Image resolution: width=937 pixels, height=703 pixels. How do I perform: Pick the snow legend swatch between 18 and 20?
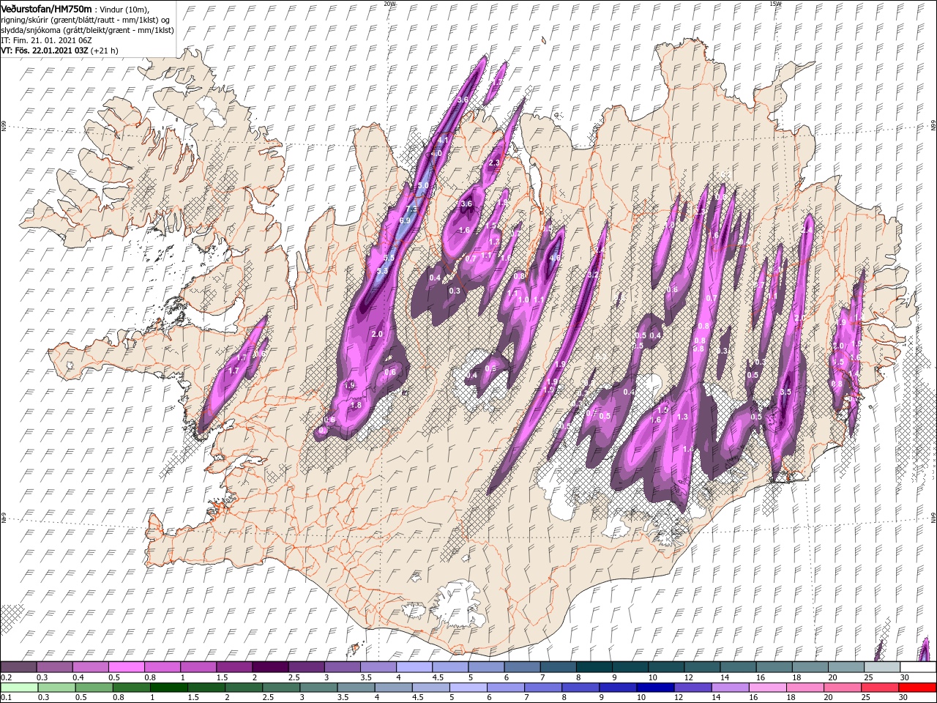809,667
